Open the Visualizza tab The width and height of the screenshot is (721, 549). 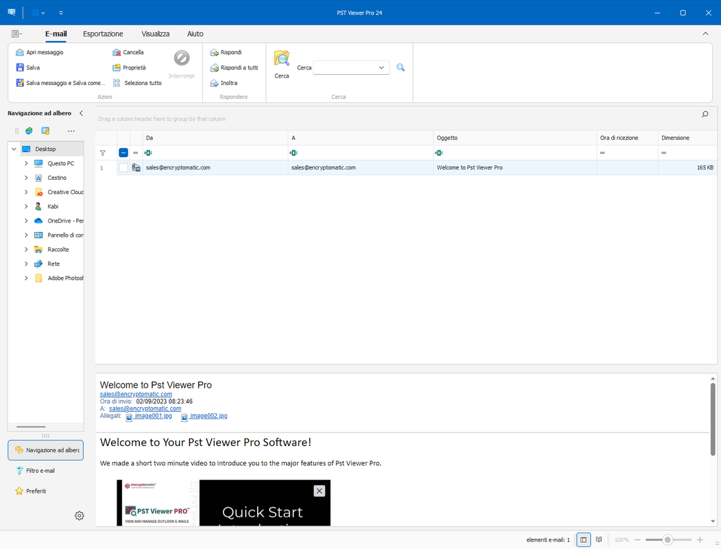pyautogui.click(x=156, y=34)
